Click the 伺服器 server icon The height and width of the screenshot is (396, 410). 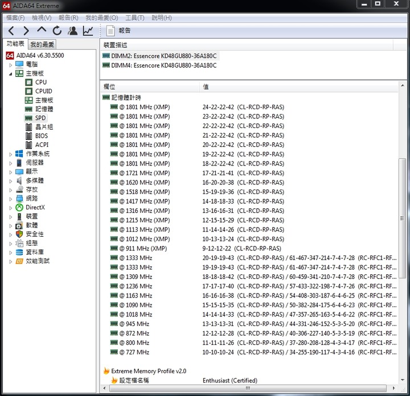[19, 163]
